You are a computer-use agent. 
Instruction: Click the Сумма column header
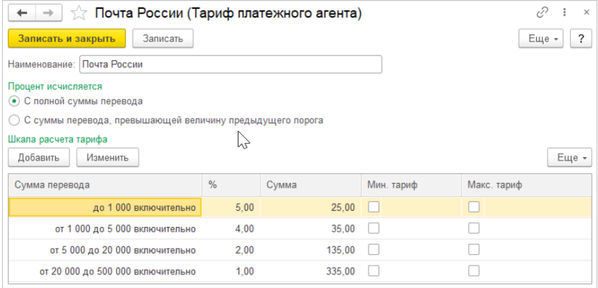coord(311,185)
